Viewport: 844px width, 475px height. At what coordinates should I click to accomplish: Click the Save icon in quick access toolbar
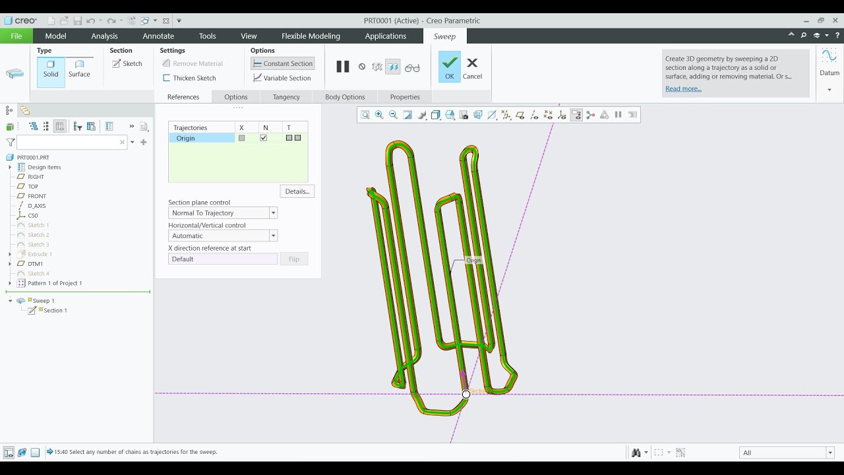coord(78,21)
